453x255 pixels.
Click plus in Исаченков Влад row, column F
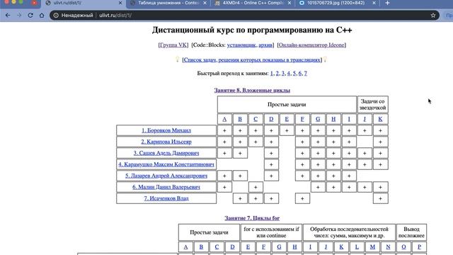[x=302, y=198]
